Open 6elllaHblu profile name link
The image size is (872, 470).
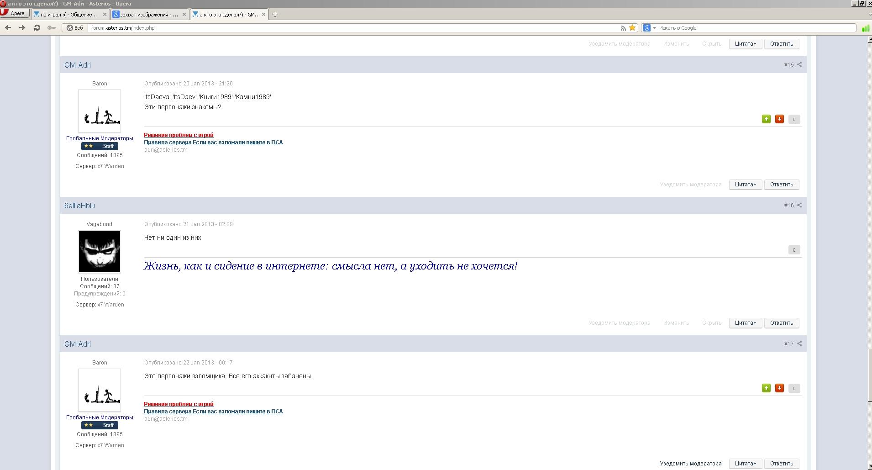coord(79,206)
